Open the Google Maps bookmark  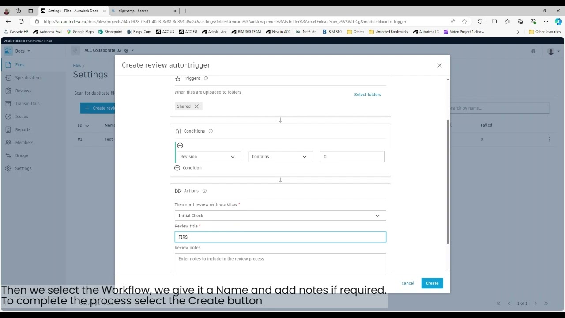[x=80, y=32]
